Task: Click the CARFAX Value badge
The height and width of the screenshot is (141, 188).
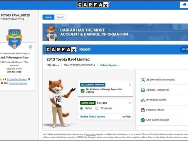Action: 88,103
